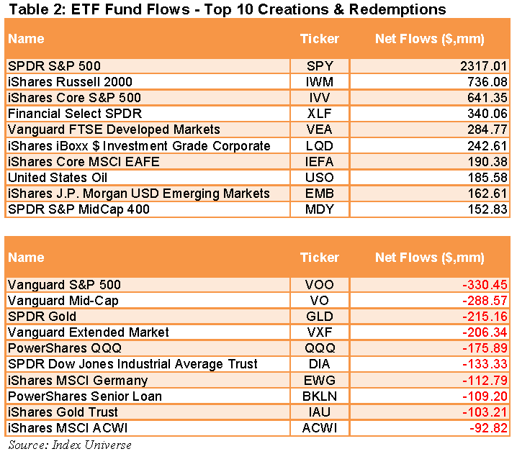Select the QQQ ticker cell
Viewport: 517px width, 454px height.
[319, 348]
